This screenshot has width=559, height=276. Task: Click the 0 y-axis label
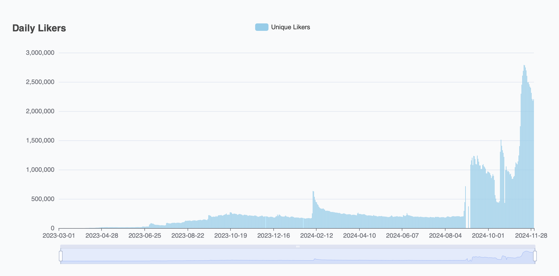point(52,228)
